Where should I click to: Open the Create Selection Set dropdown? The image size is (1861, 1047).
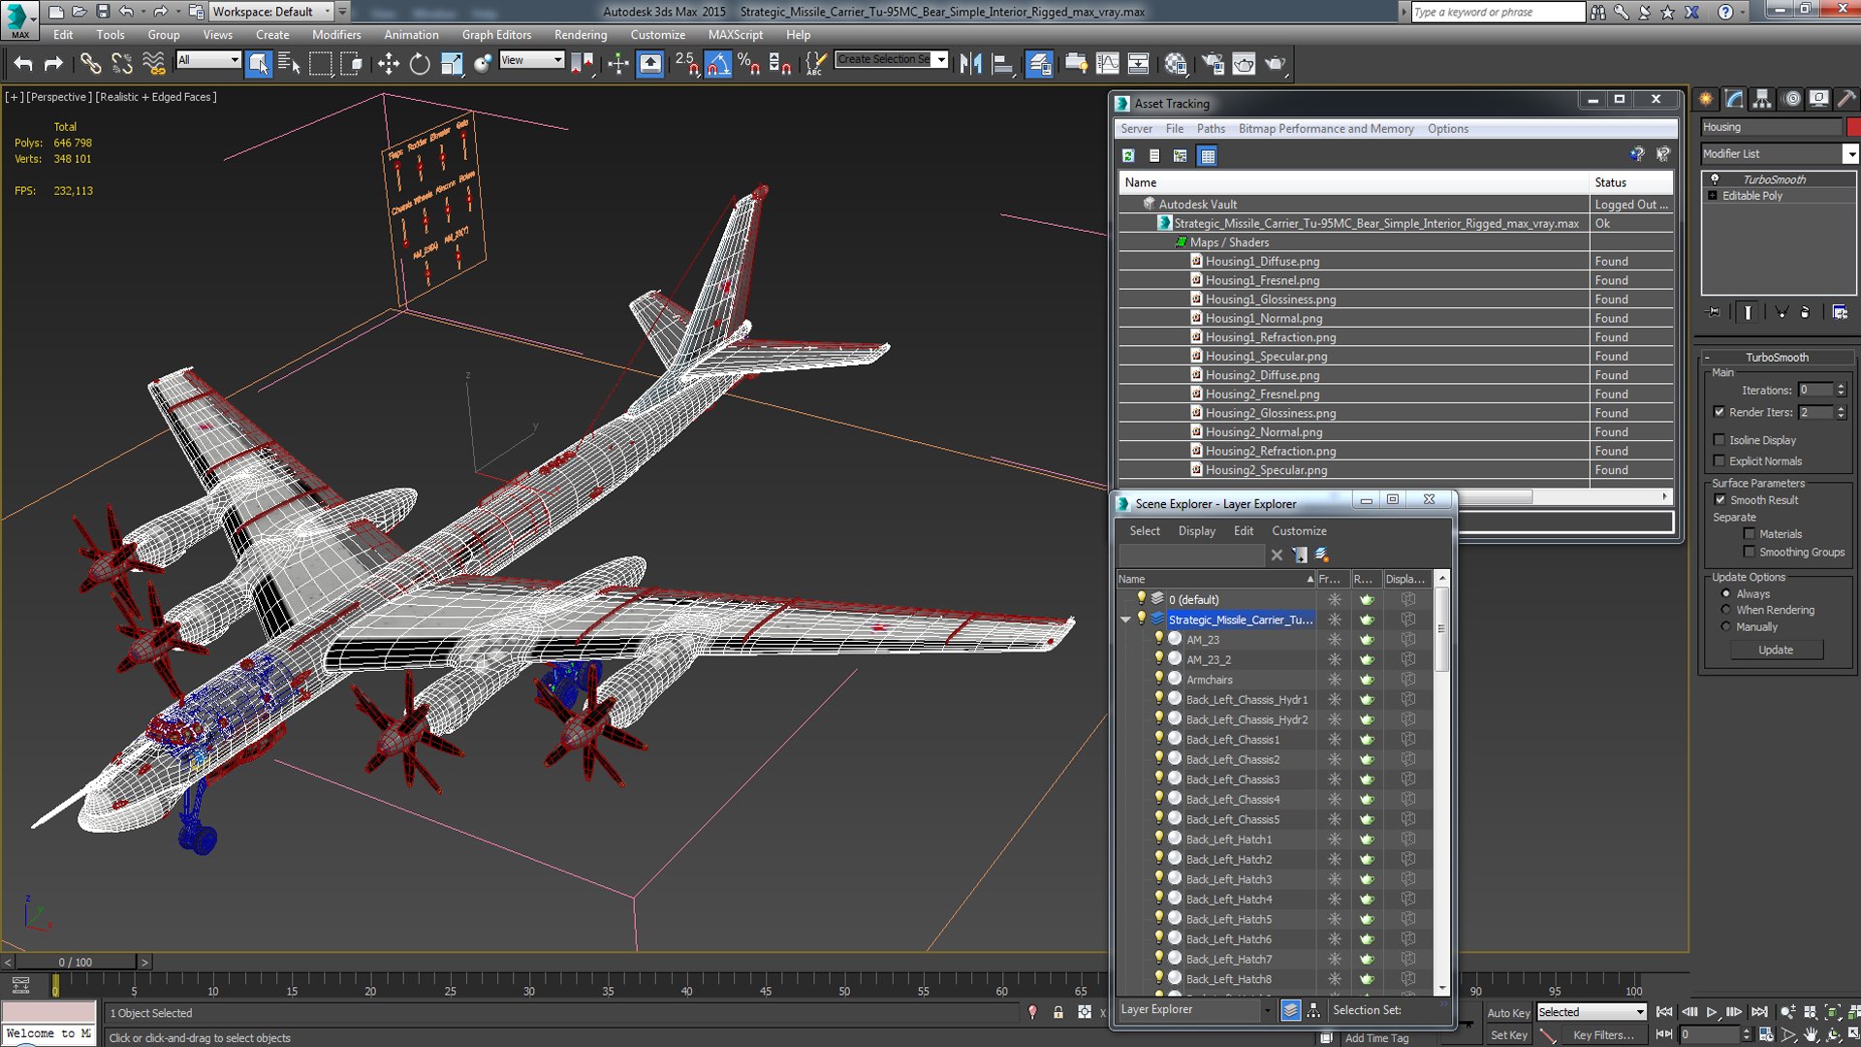click(x=941, y=60)
